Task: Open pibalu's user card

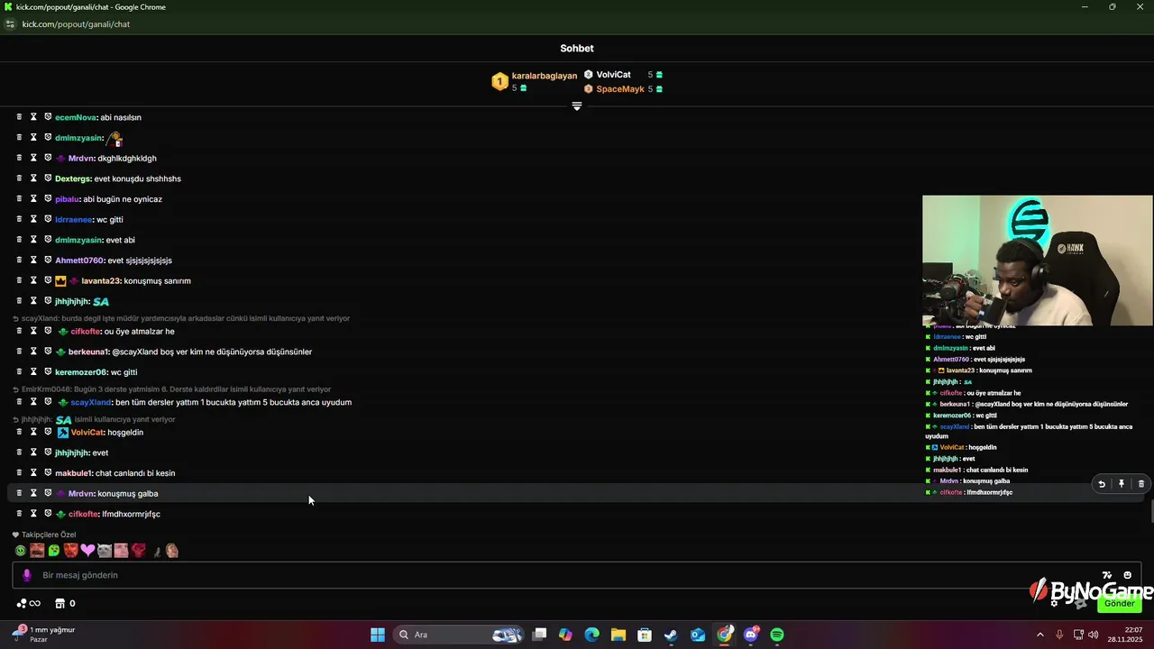Action: point(67,199)
